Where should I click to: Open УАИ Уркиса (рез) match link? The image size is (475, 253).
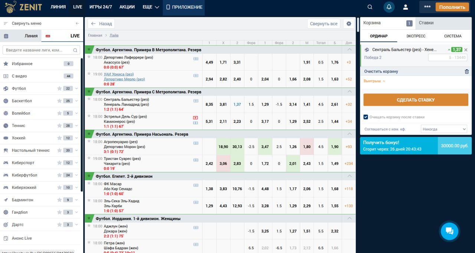click(x=119, y=74)
